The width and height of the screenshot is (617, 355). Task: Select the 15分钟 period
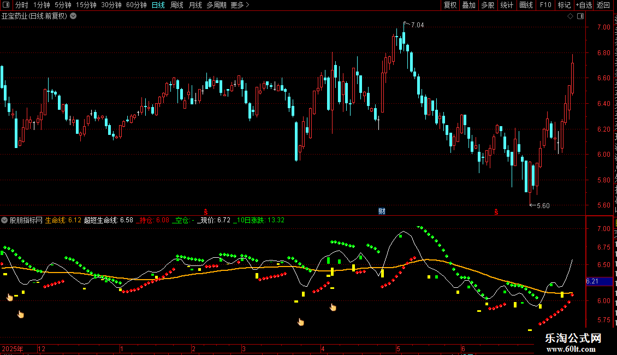pyautogui.click(x=86, y=5)
